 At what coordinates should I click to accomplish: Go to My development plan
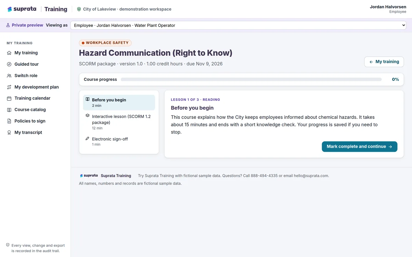35,87
